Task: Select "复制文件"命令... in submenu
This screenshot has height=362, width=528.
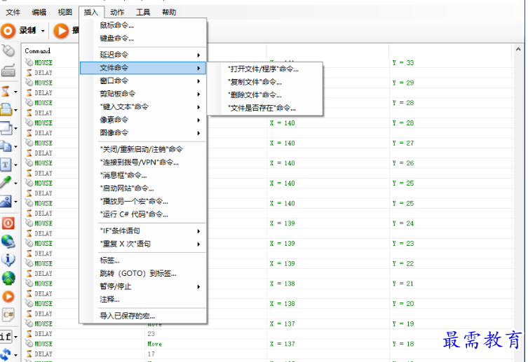Action: point(265,83)
